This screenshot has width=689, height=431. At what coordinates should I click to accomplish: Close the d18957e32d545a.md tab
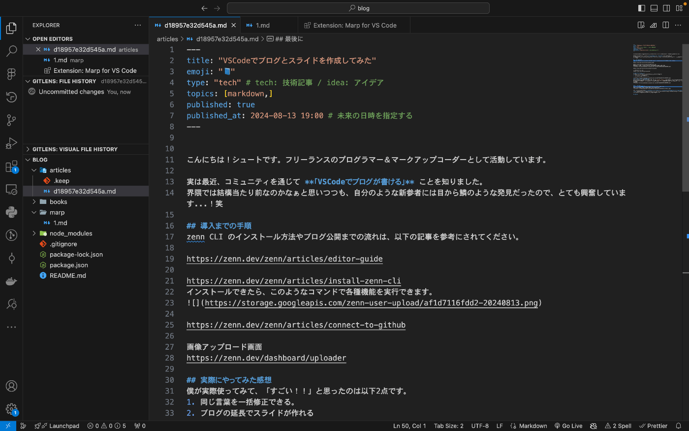[x=234, y=25]
